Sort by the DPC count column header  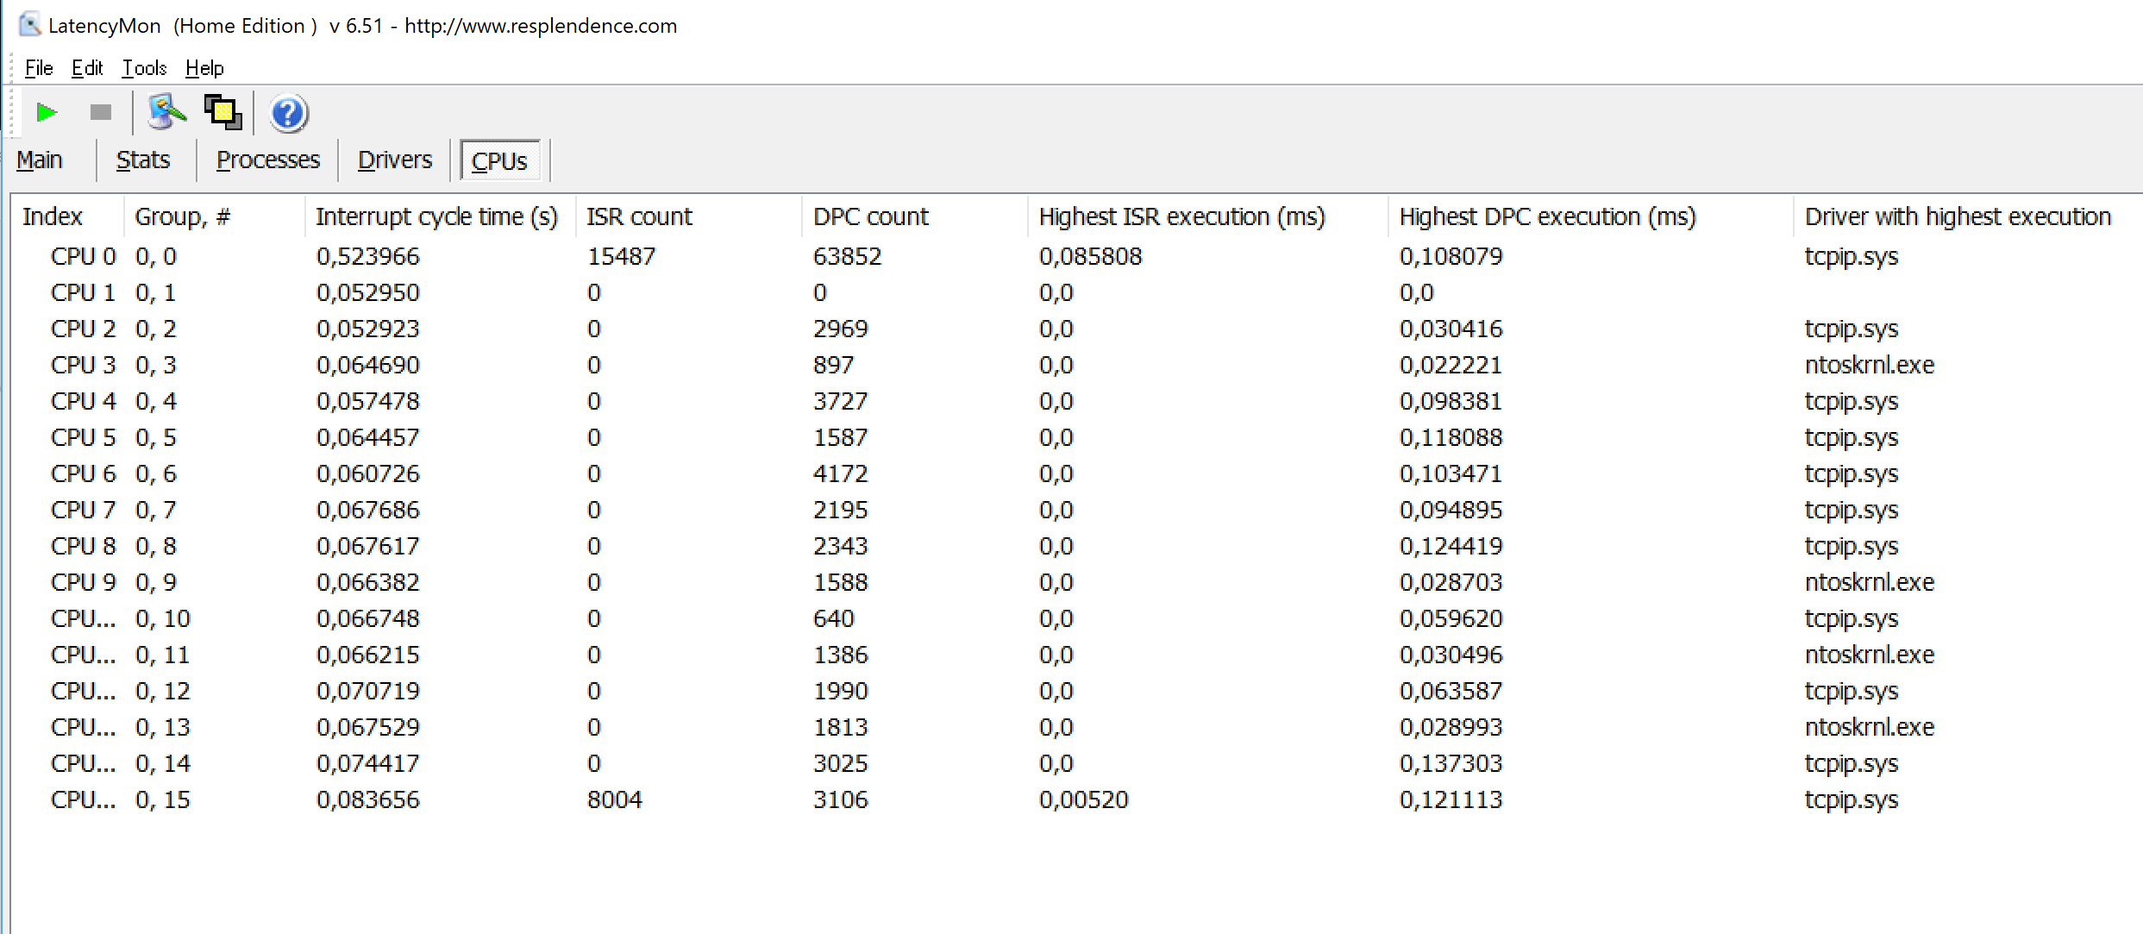pos(870,217)
